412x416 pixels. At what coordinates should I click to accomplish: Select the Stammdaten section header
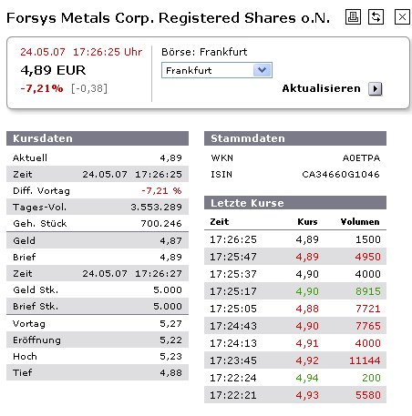(295, 138)
